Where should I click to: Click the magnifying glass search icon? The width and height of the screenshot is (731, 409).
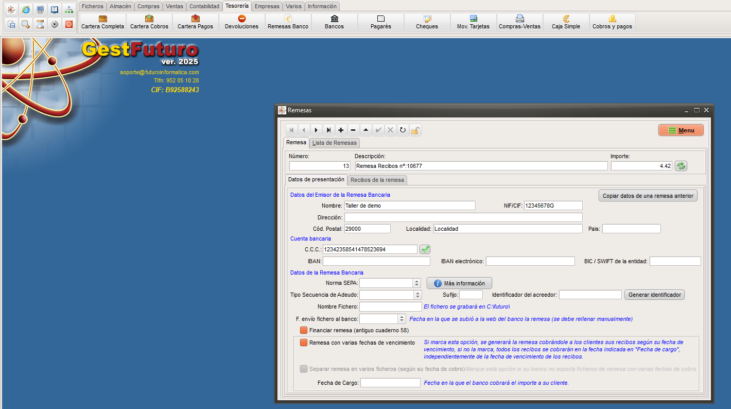[26, 24]
